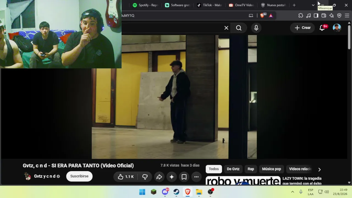Expand the tab search dropdown
The width and height of the screenshot is (352, 198).
(x=313, y=5)
